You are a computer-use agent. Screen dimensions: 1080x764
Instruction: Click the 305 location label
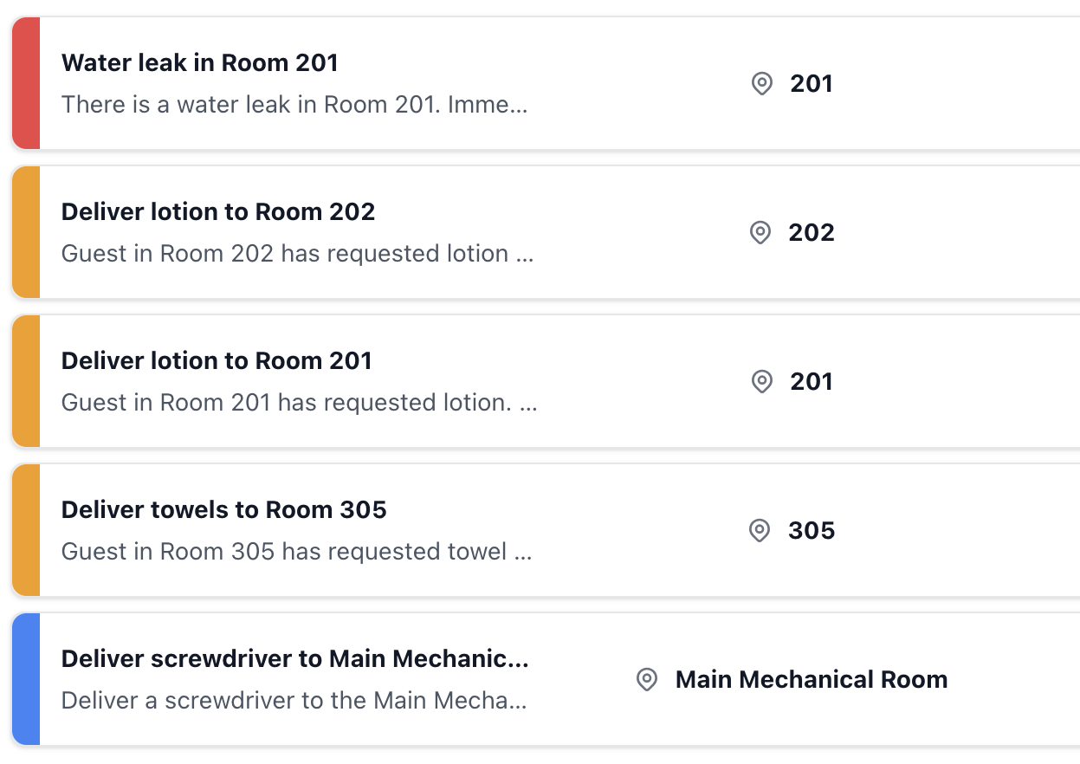[812, 531]
